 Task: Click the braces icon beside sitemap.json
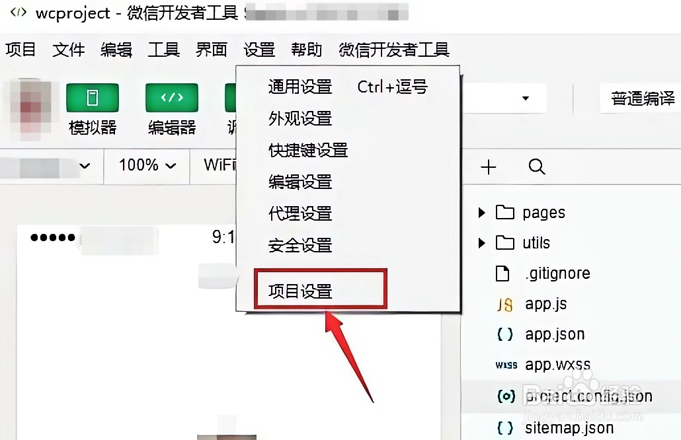(504, 428)
